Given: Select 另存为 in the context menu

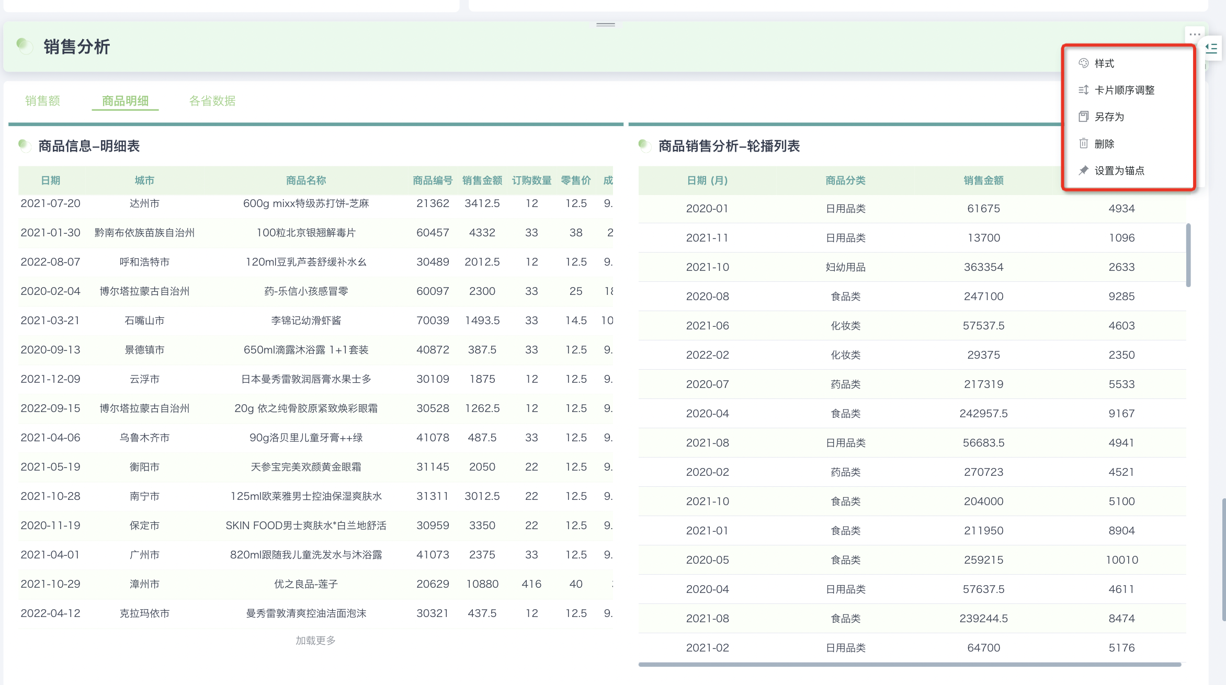Looking at the screenshot, I should (x=1109, y=117).
